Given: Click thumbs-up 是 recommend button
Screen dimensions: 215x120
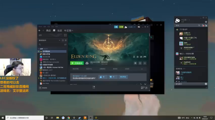Looking at the screenshot, I should coord(103,77).
